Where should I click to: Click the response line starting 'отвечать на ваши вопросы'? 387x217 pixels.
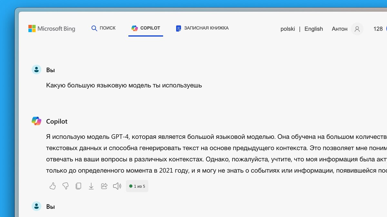216,159
